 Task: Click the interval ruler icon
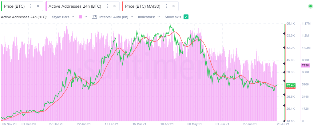pyautogui.click(x=94, y=17)
